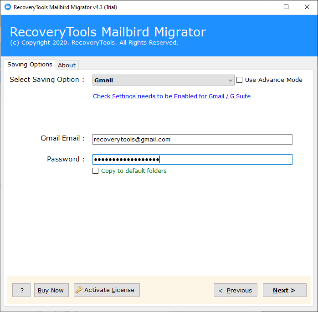This screenshot has width=318, height=312.
Task: Click the Gmail Email label text
Action: pos(63,138)
